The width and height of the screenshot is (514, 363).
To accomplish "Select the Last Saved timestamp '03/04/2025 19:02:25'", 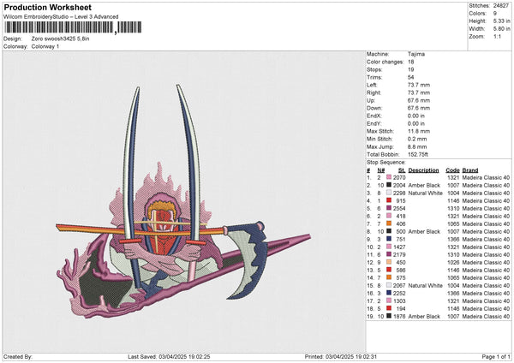I will click(x=184, y=356).
